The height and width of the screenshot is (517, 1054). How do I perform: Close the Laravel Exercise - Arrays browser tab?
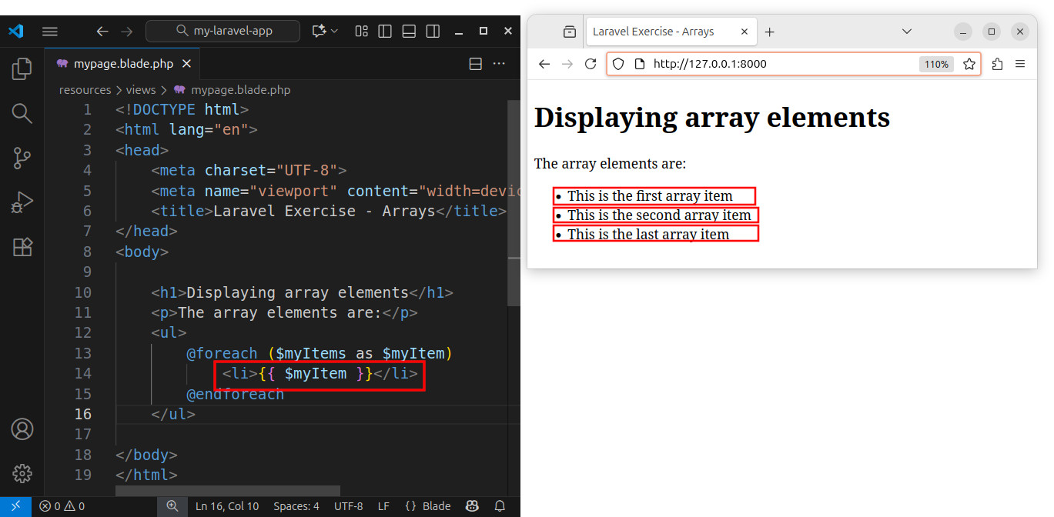tap(743, 32)
